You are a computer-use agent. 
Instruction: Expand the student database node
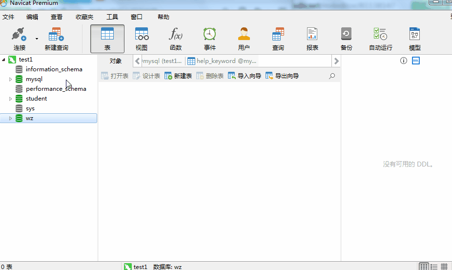point(10,99)
